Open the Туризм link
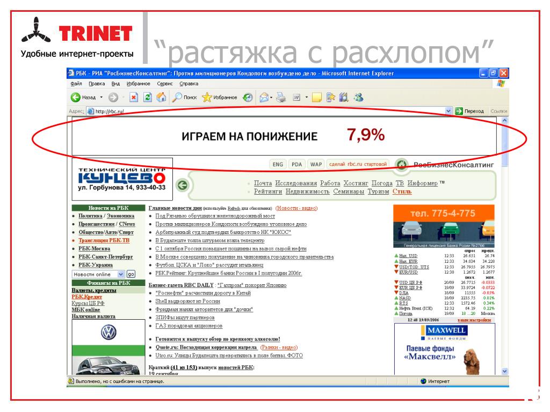This screenshot has width=550, height=412. (x=378, y=192)
